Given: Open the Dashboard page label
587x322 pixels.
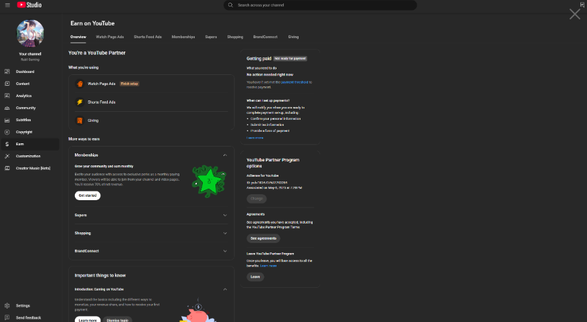Looking at the screenshot, I should point(25,72).
